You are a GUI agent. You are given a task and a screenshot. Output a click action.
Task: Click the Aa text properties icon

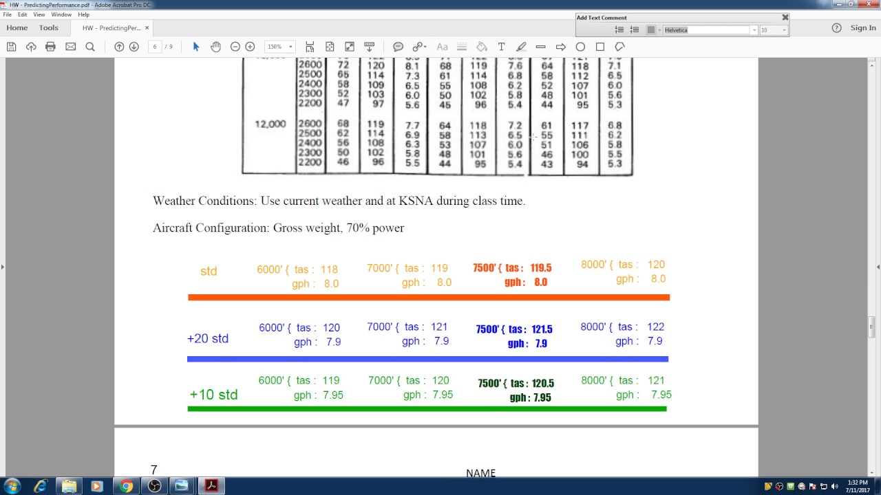click(x=442, y=47)
